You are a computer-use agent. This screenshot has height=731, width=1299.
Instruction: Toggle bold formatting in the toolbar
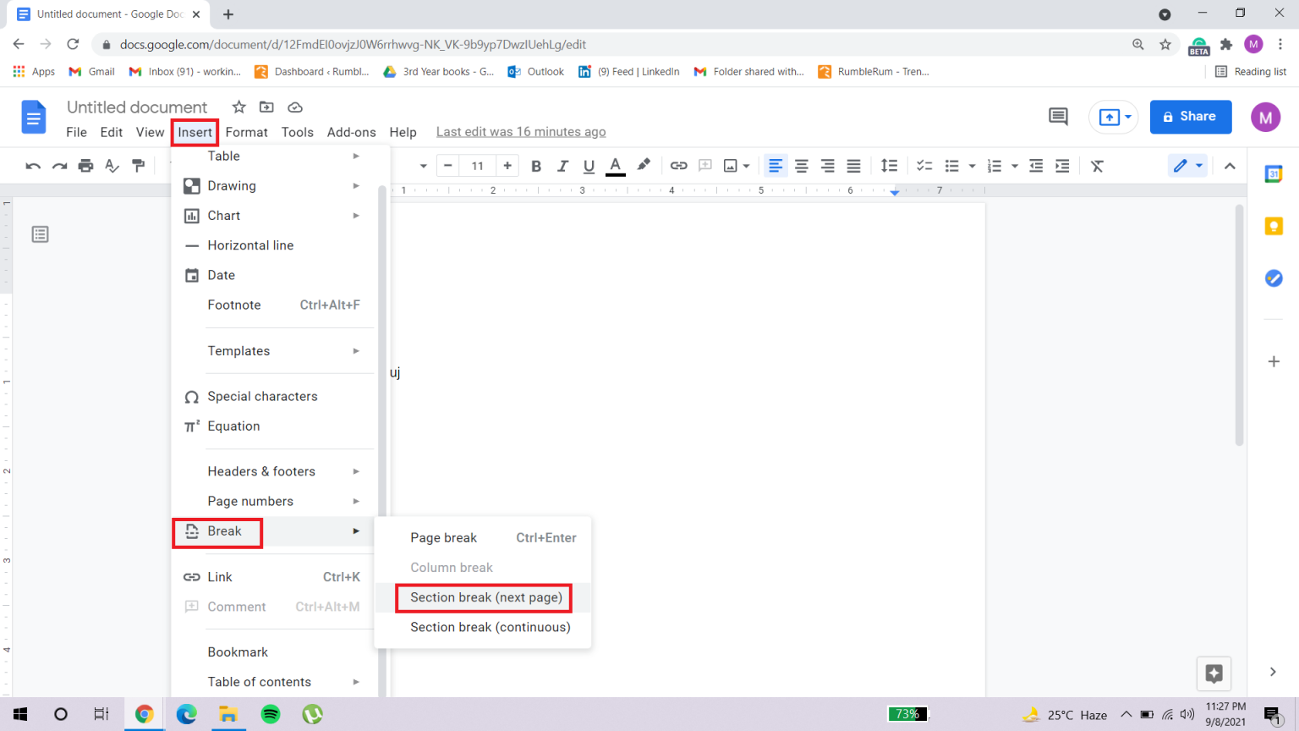point(536,165)
